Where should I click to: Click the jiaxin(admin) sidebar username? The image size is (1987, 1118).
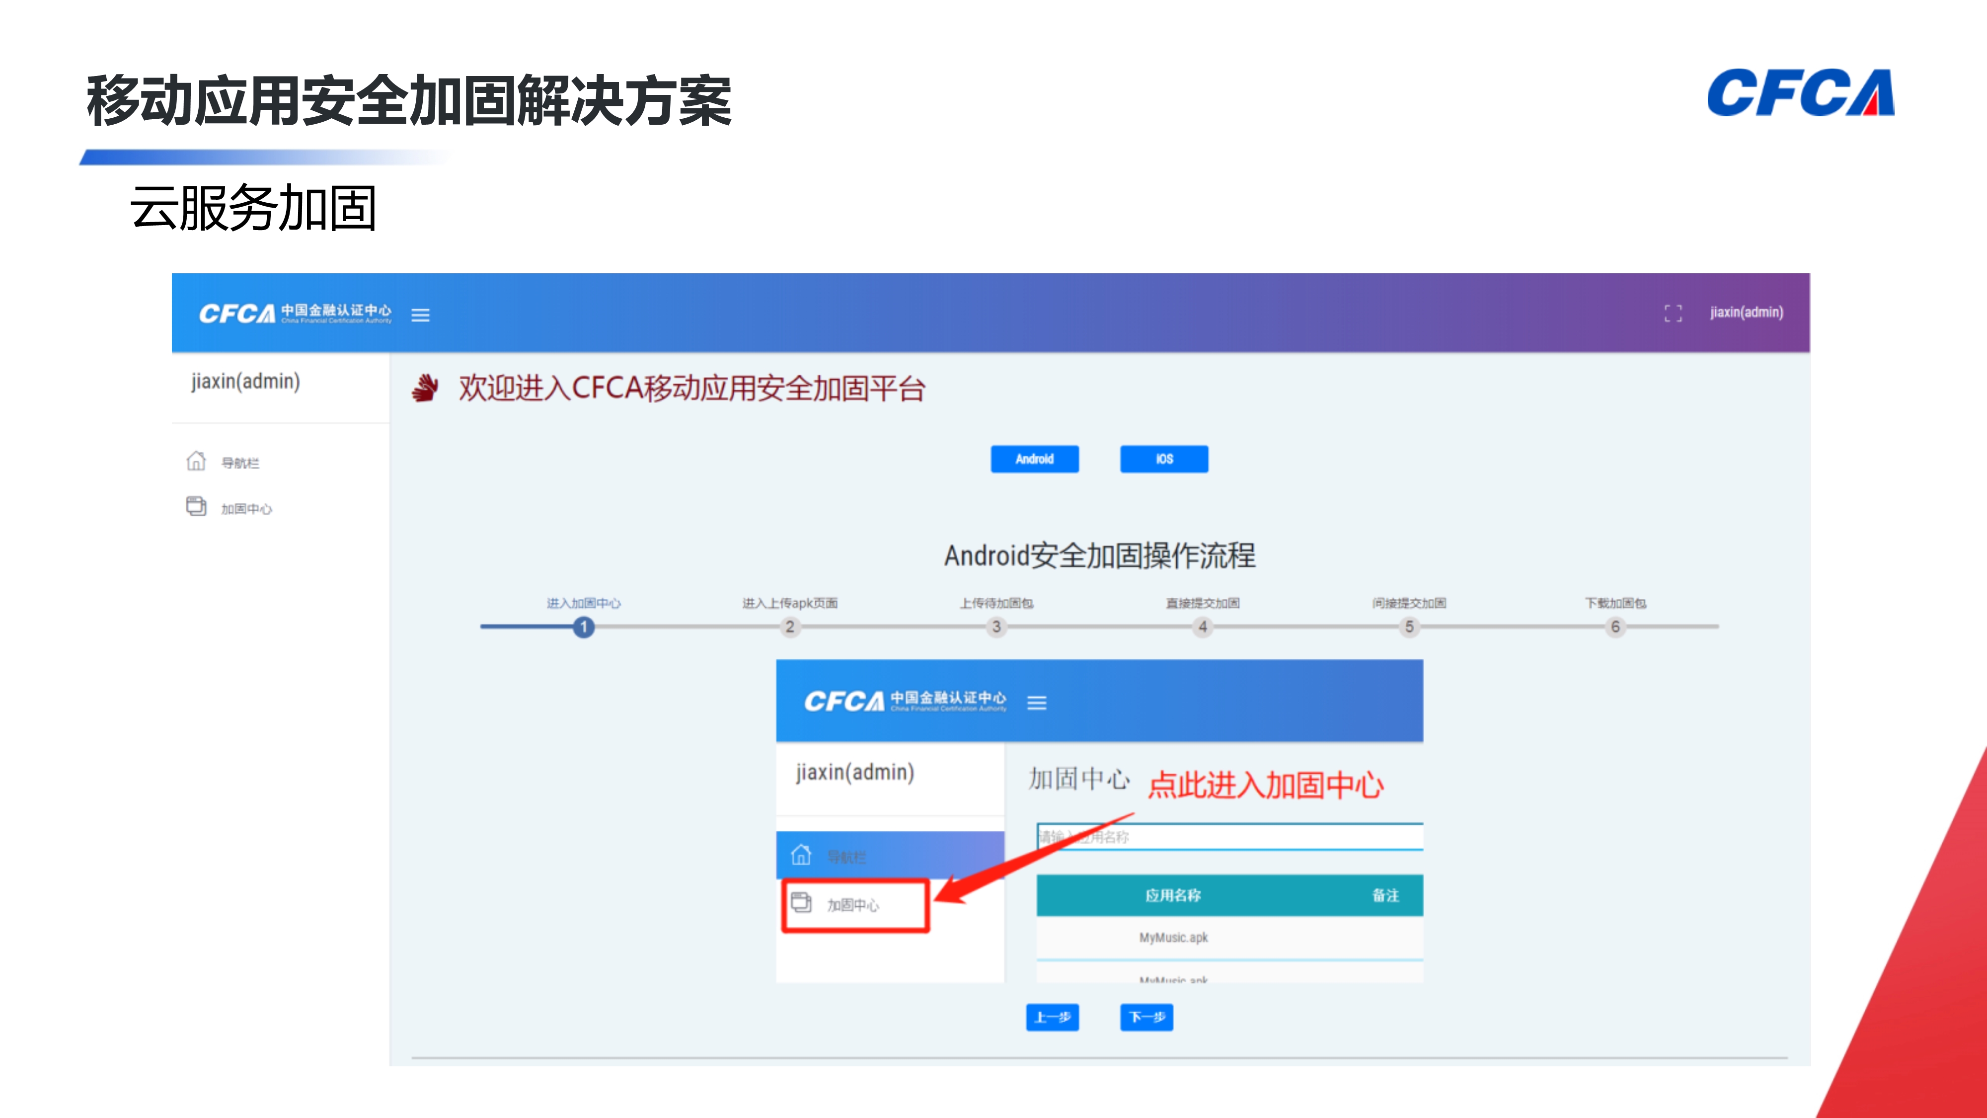245,381
